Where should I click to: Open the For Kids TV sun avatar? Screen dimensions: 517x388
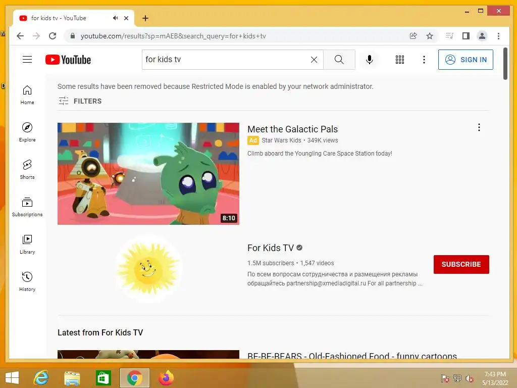(148, 269)
